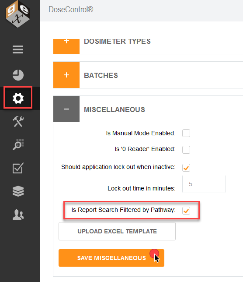Screen dimensions: 243x282
Task: Open the checkmark box sidebar icon
Action: coord(18,168)
